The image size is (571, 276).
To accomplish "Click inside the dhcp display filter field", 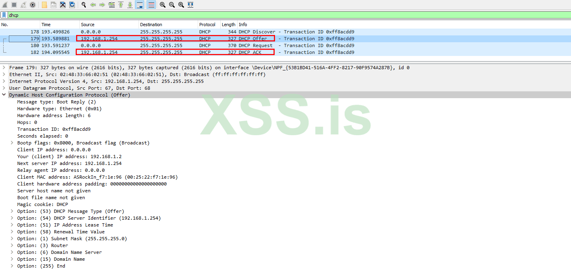I will coord(81,15).
